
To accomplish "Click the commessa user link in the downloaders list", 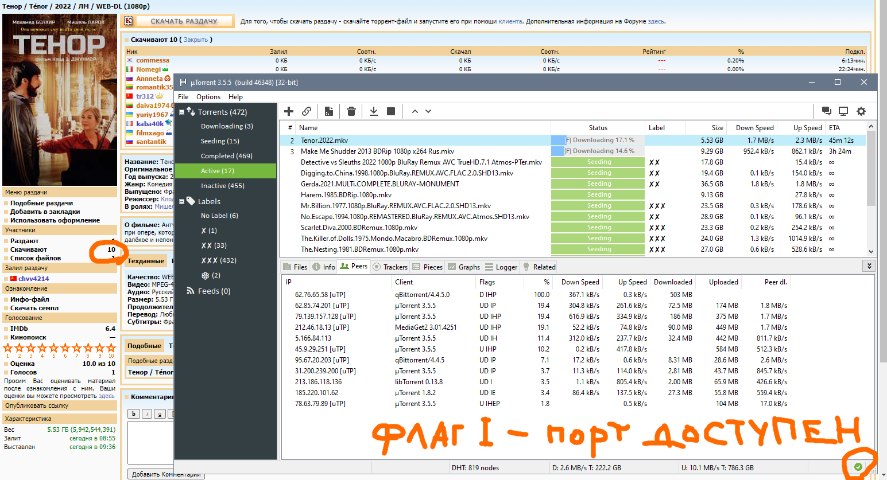I will 153,60.
